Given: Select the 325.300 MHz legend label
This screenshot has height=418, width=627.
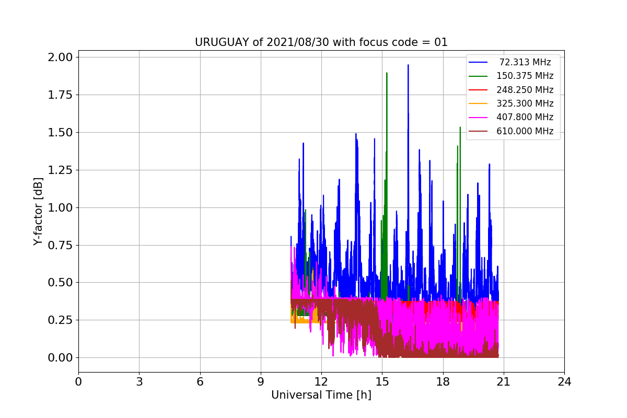Looking at the screenshot, I should click(x=525, y=103).
